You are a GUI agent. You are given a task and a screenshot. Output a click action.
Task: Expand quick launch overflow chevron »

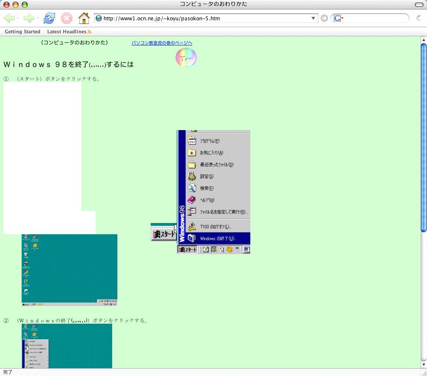coord(237,248)
